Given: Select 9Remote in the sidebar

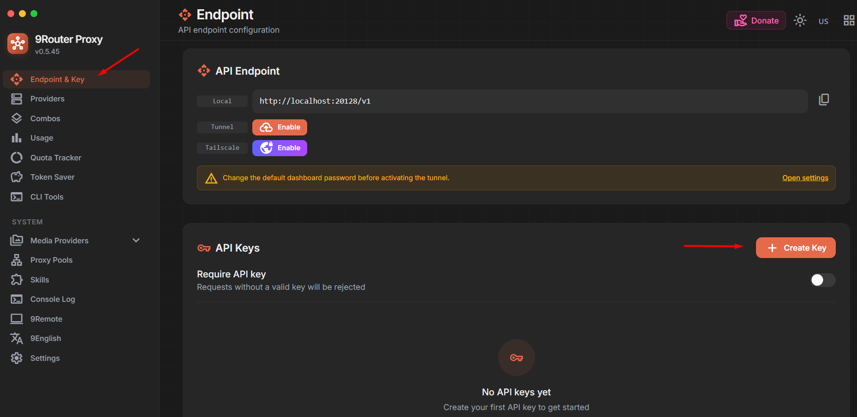Looking at the screenshot, I should 77,319.
